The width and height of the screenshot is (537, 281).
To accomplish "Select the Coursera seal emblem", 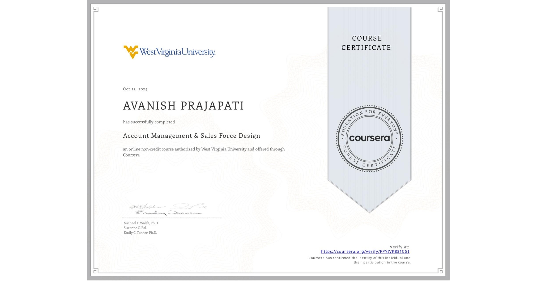I will tap(369, 139).
